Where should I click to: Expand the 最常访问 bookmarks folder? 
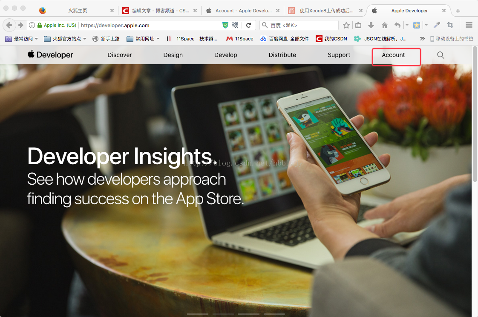pos(21,39)
